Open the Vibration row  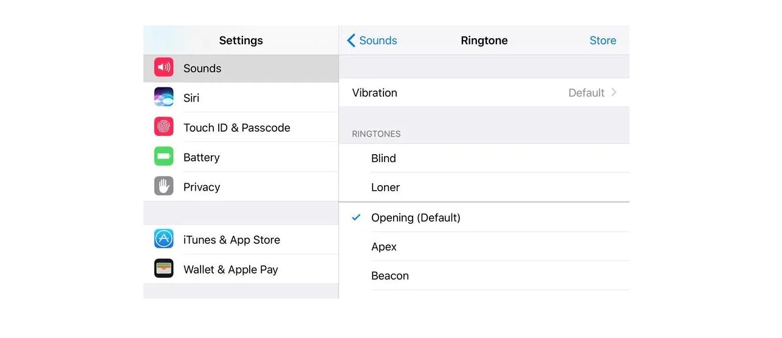tap(462, 93)
